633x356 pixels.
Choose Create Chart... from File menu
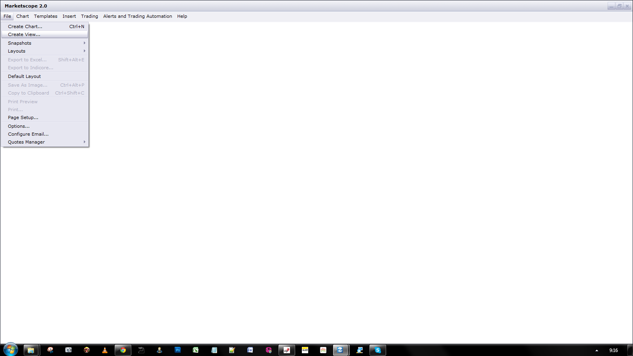(x=45, y=27)
